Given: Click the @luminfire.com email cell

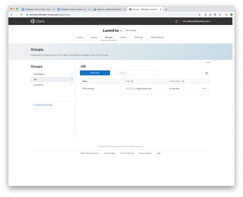Looking at the screenshot, I should 138,89.
